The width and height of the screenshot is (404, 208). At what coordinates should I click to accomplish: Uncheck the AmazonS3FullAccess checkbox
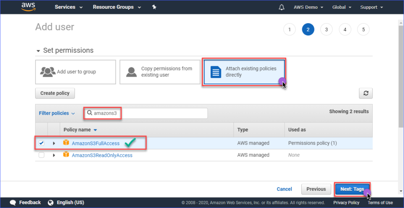coord(41,143)
